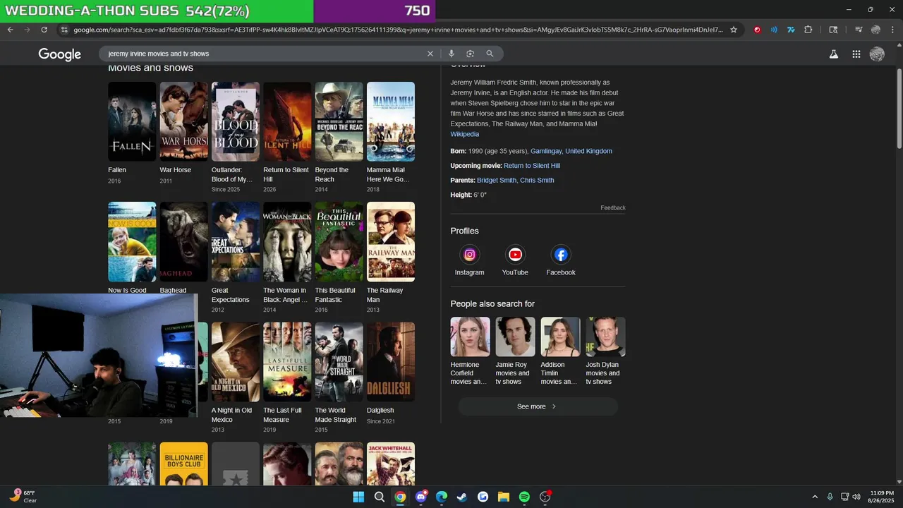Select Outlander: Blood of My Blood poster

(236, 121)
